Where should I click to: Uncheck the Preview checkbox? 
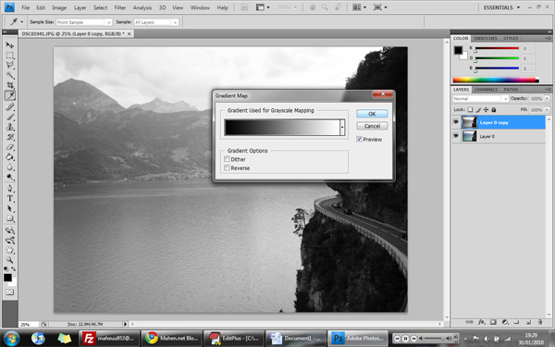(x=359, y=139)
